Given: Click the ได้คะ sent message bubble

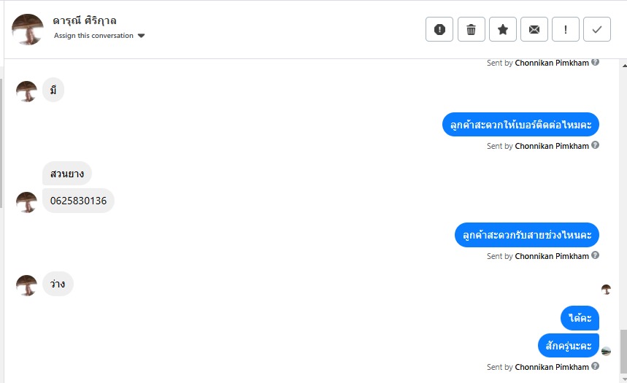Looking at the screenshot, I should coord(580,318).
